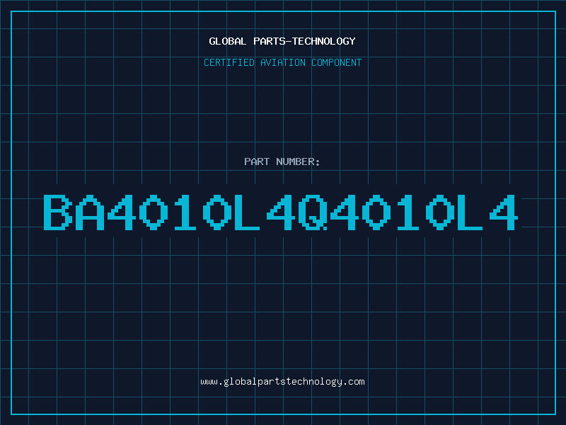Click the PART NUMBER: label

282,161
